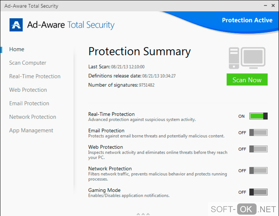Click the Protection Active status banner
The image size is (279, 216).
tap(247, 20)
